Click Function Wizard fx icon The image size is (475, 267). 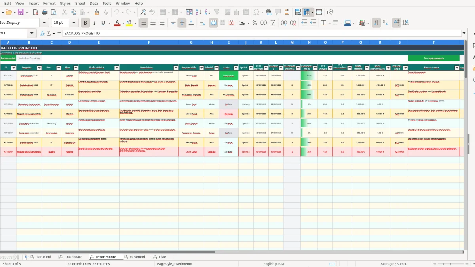click(43, 34)
